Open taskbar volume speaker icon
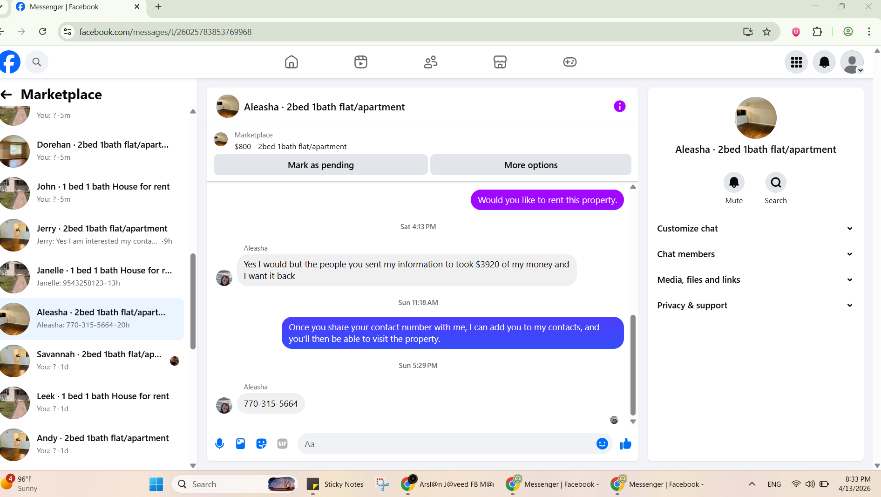 (x=810, y=484)
